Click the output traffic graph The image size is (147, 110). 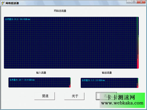109,83
